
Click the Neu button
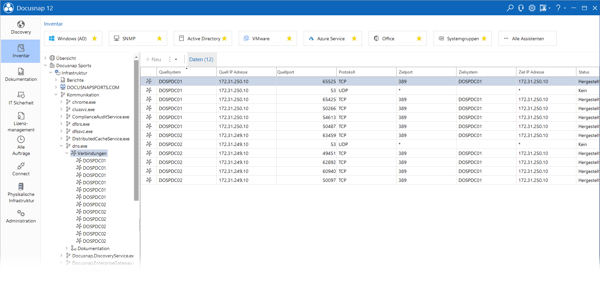pyautogui.click(x=153, y=60)
